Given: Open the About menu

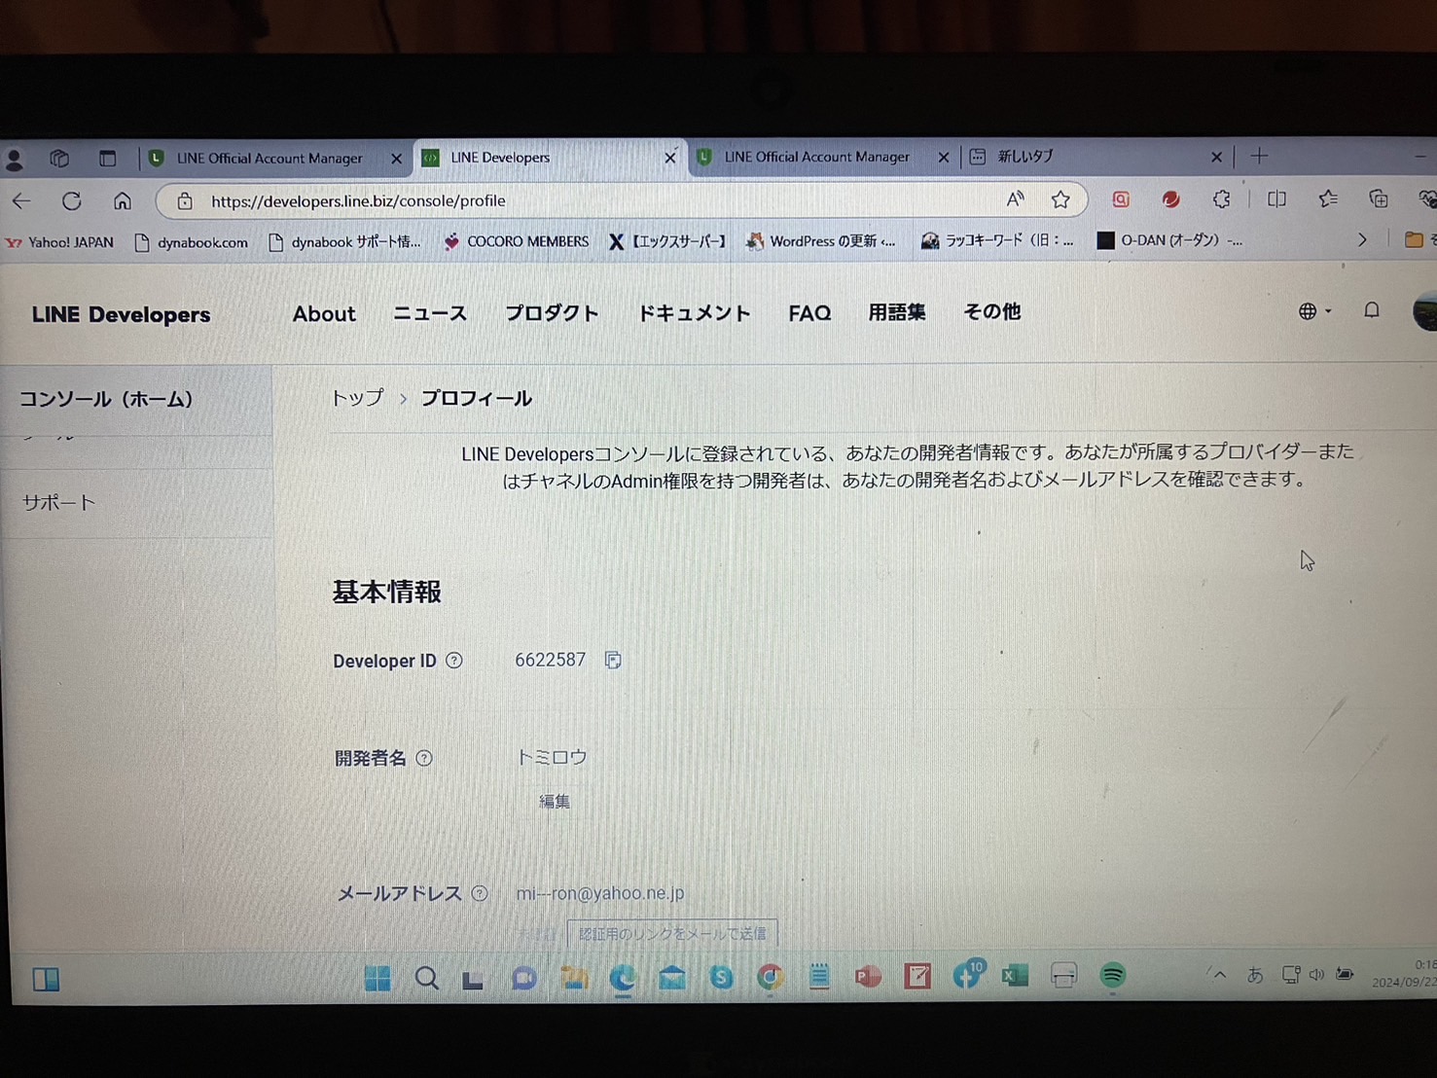Looking at the screenshot, I should [324, 313].
